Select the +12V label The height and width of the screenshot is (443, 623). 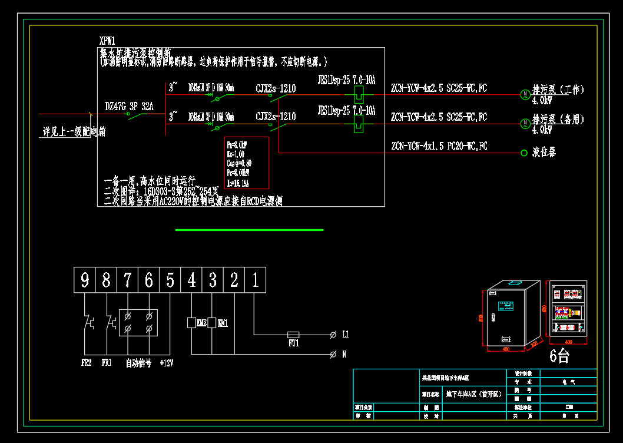167,363
